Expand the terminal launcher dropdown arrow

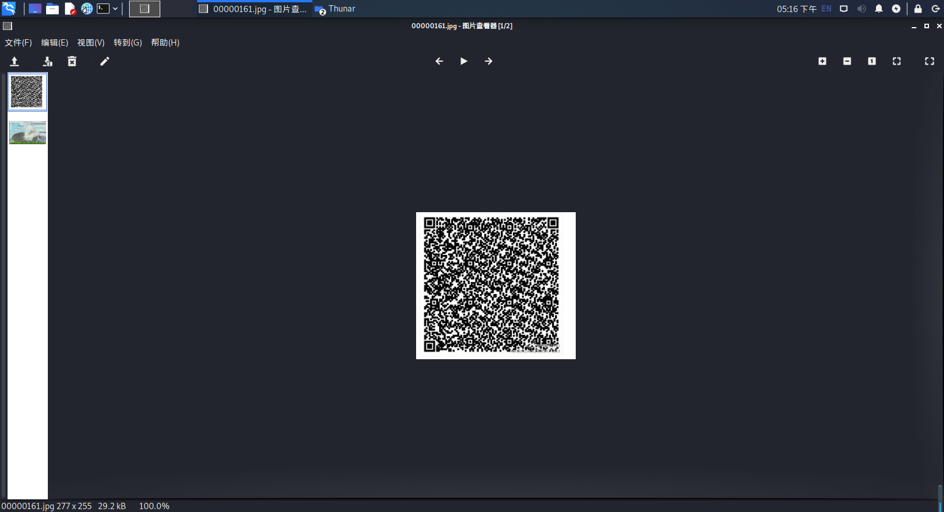(x=115, y=9)
